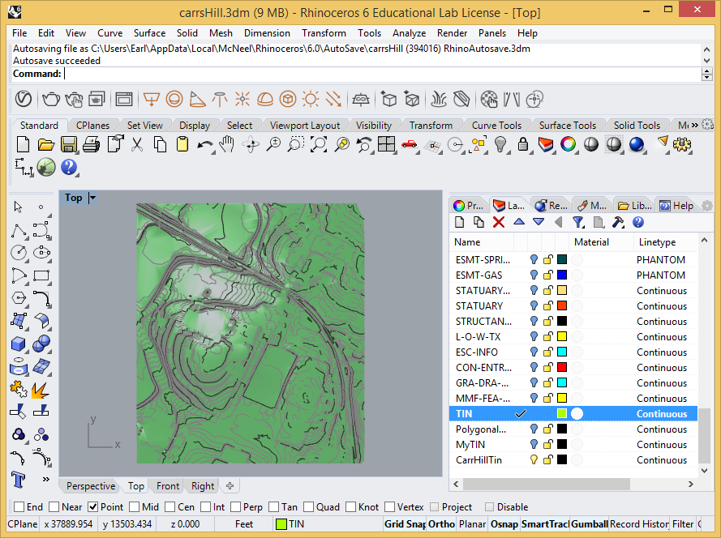Toggle Grid Snap in status bar
The height and width of the screenshot is (538, 721).
(x=405, y=523)
